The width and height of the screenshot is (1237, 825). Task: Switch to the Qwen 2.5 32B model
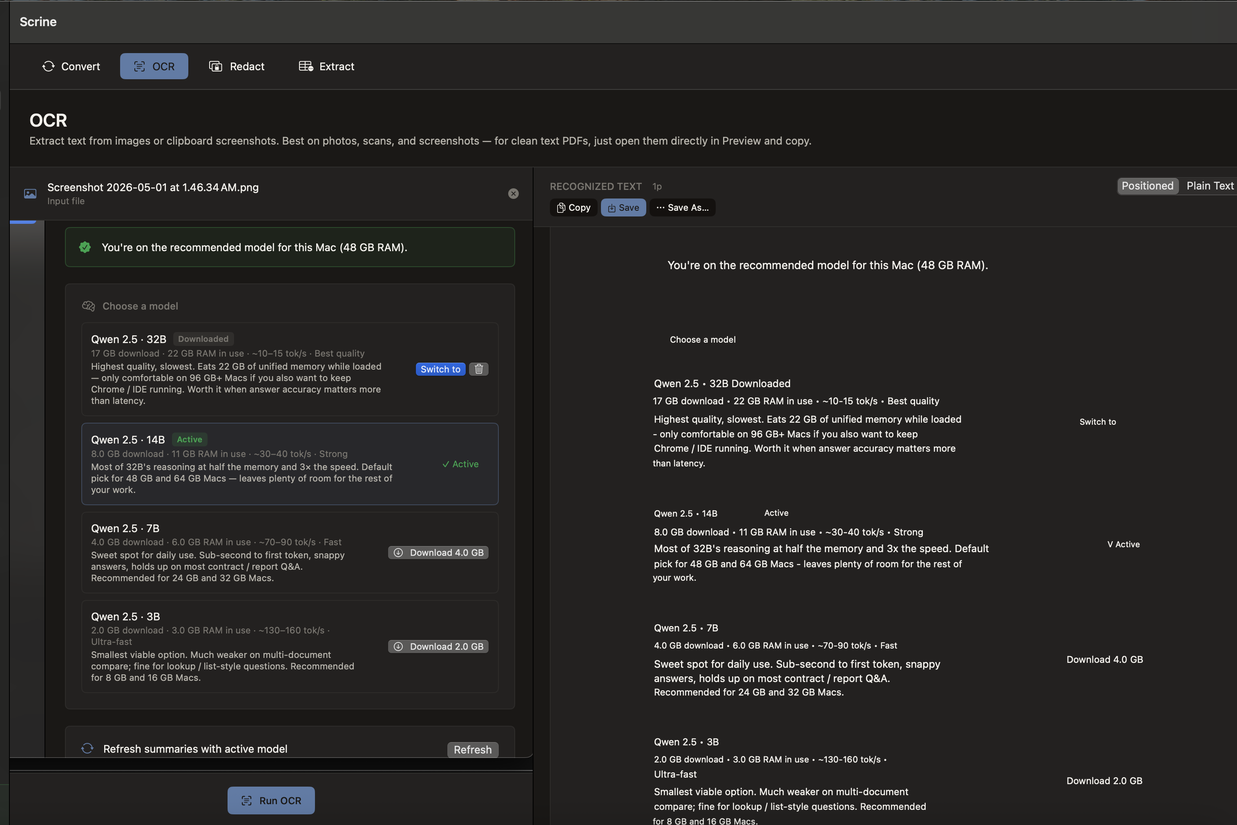coord(440,369)
